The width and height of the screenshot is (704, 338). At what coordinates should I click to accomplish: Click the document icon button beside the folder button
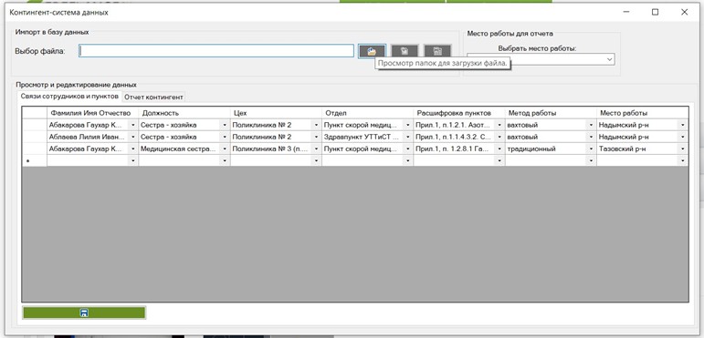405,51
